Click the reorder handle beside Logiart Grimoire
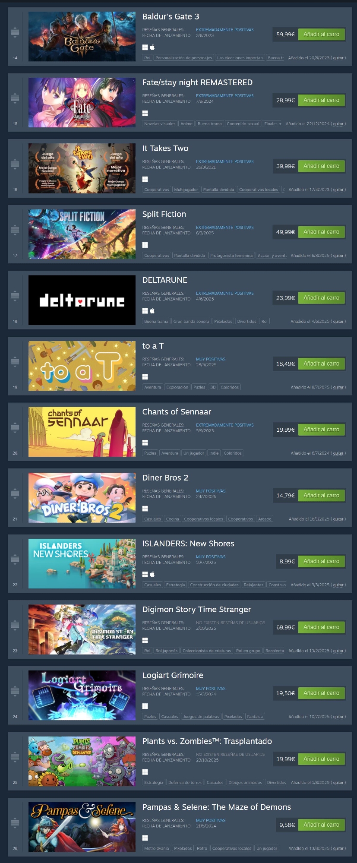Viewport: 357px width, 863px height. click(x=15, y=691)
